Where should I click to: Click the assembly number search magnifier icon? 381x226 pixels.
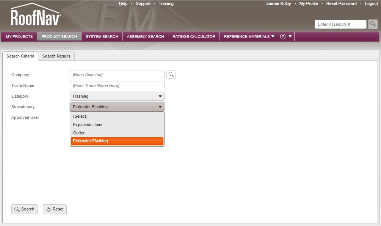click(373, 24)
